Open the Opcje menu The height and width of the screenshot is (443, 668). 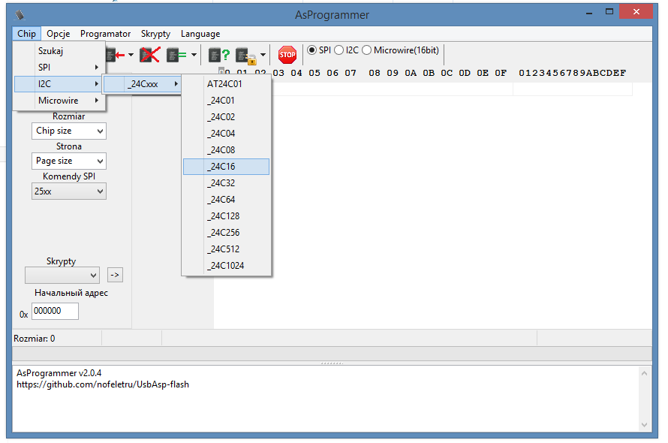click(x=59, y=34)
